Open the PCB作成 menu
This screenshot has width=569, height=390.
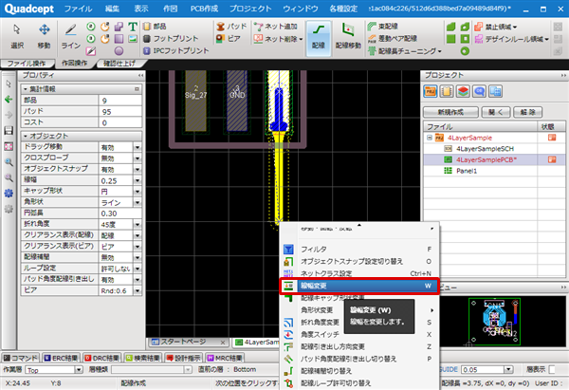[x=204, y=9]
